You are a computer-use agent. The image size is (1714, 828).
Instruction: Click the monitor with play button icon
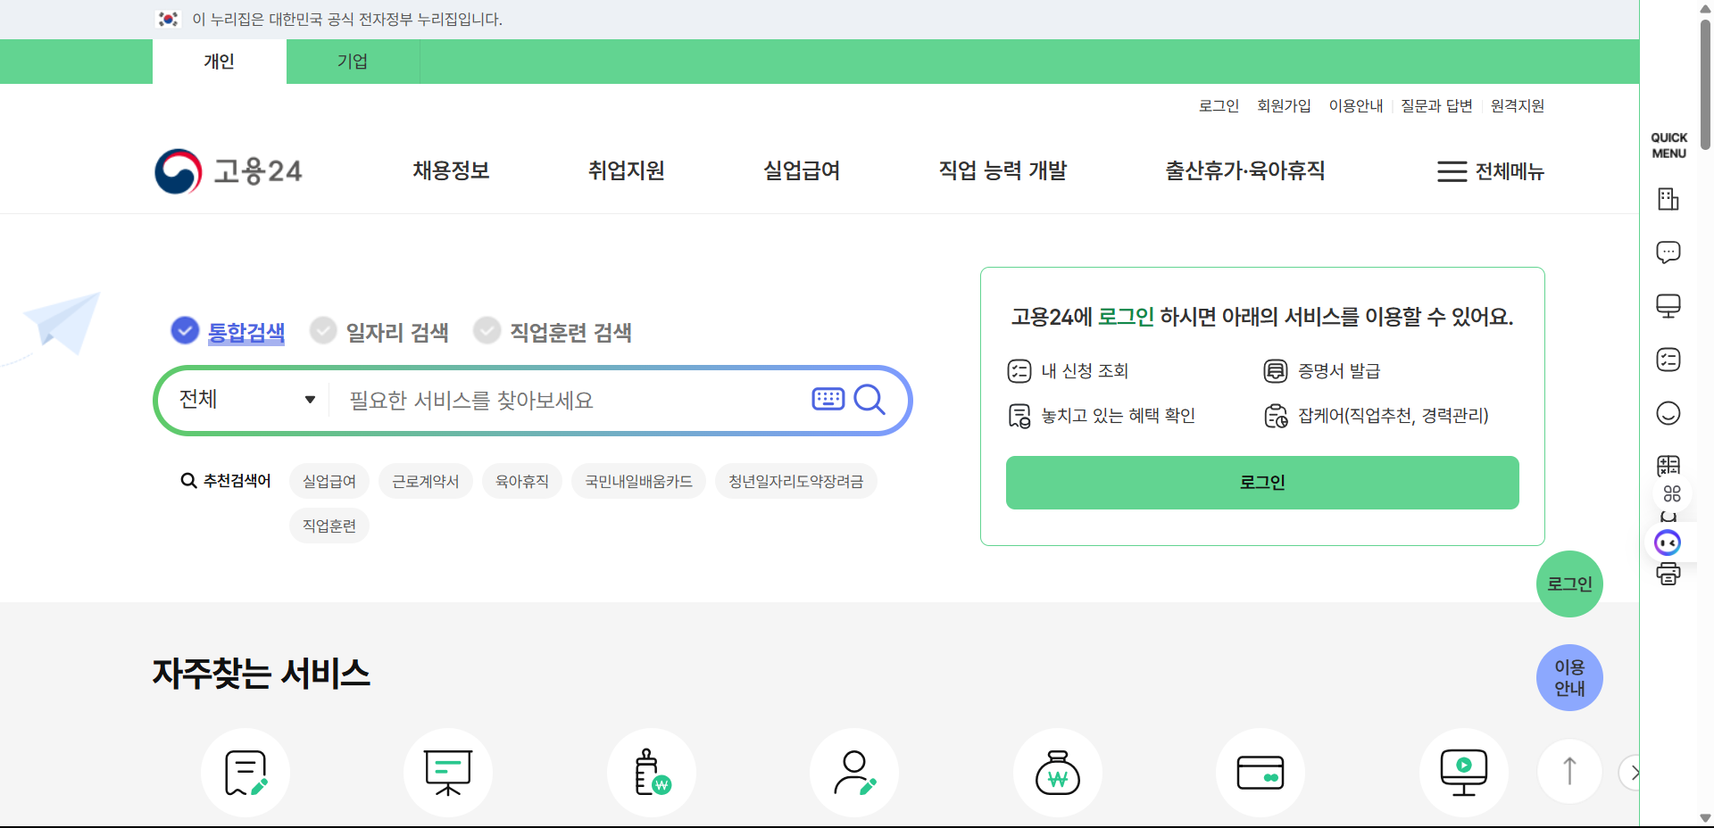[x=1463, y=773]
